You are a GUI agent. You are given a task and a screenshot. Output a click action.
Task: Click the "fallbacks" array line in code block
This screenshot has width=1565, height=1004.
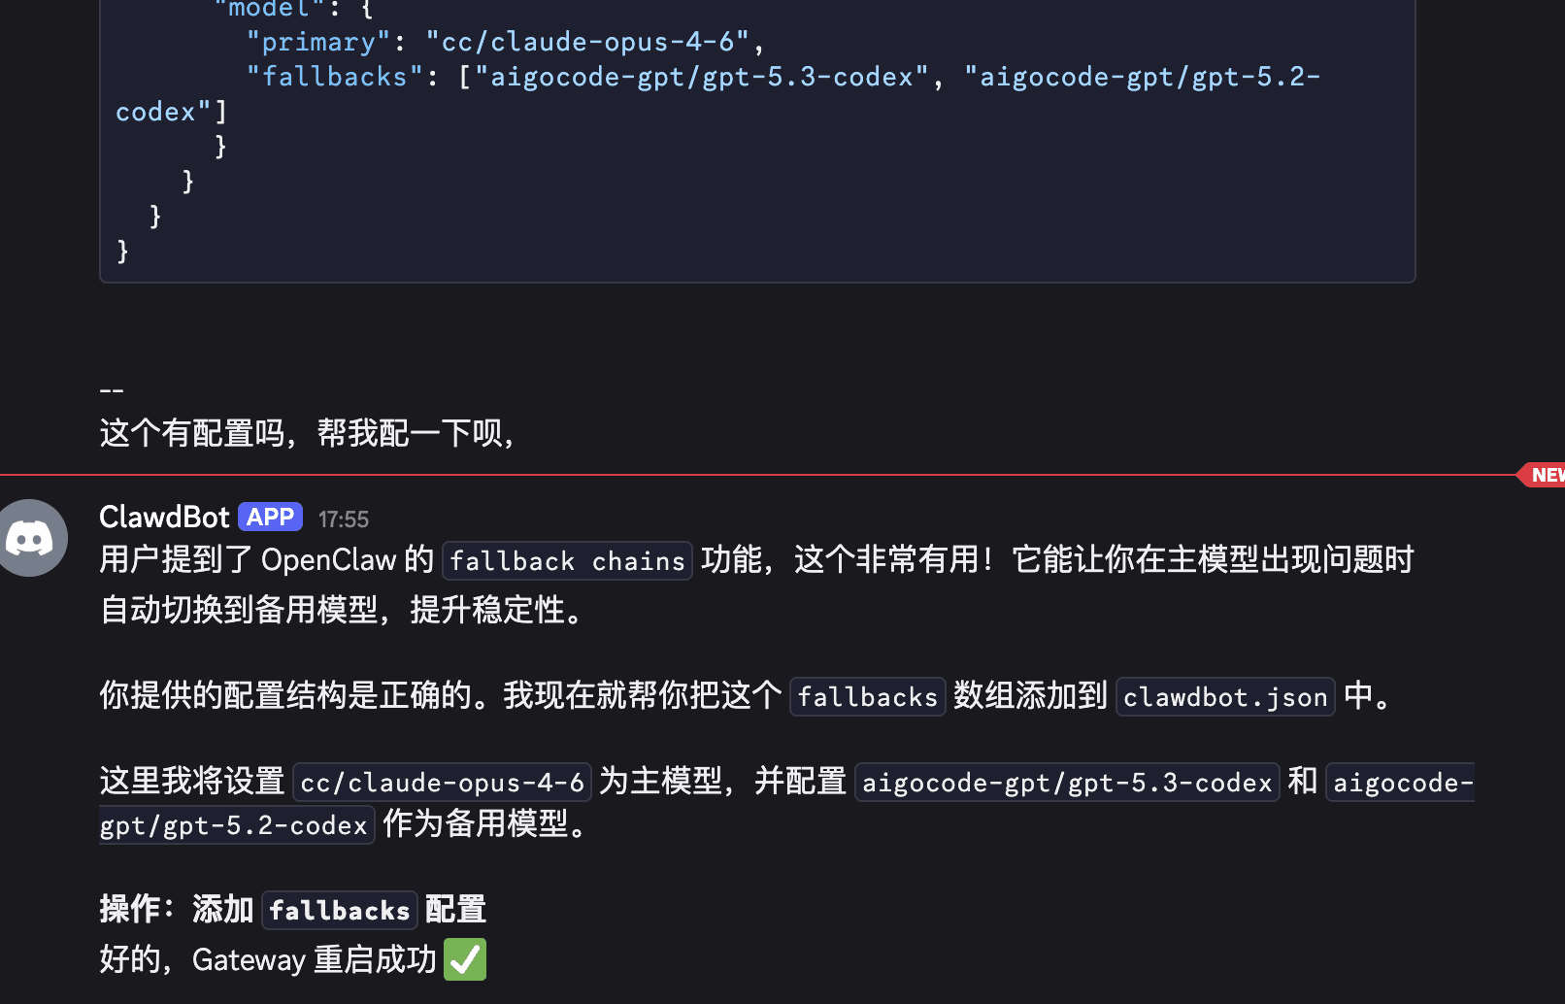(717, 94)
